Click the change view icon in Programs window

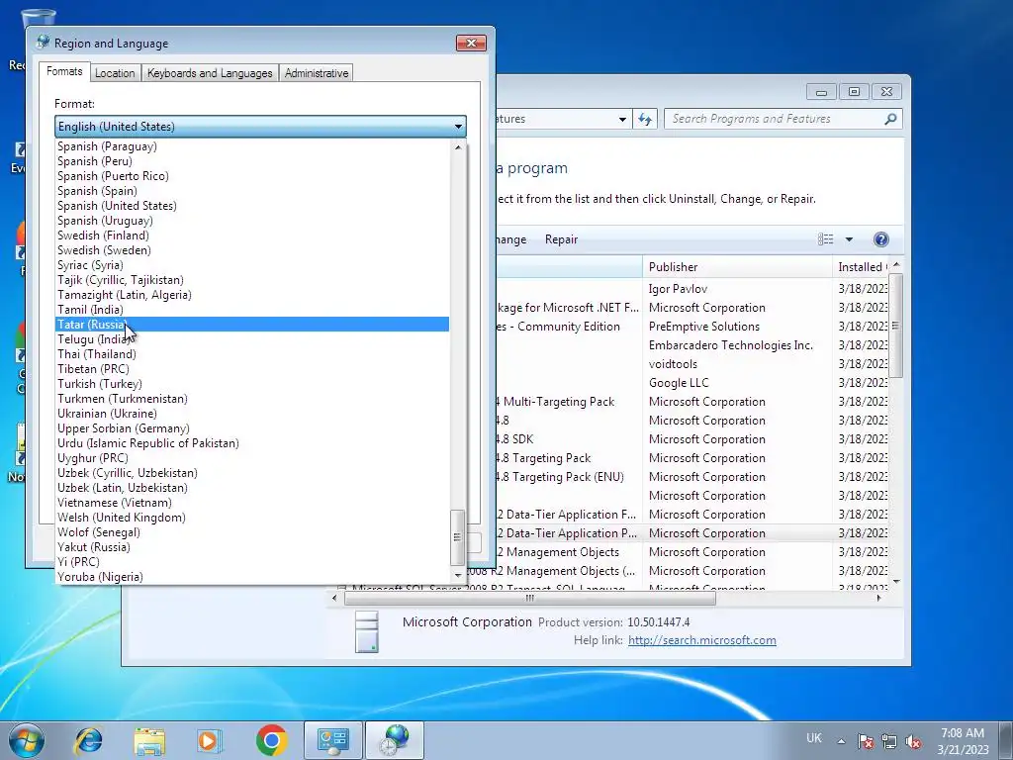[826, 239]
